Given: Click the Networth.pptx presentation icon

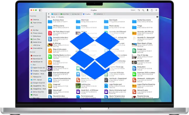Looking at the screenshot, I should click(134, 92).
